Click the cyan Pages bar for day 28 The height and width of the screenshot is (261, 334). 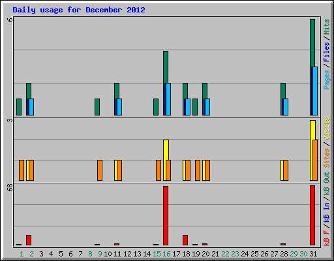coord(286,107)
